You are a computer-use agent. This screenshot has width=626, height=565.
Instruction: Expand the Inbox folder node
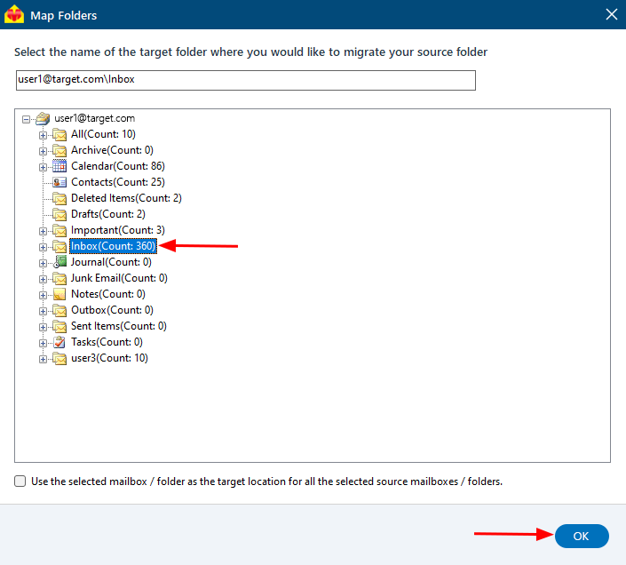pyautogui.click(x=44, y=247)
